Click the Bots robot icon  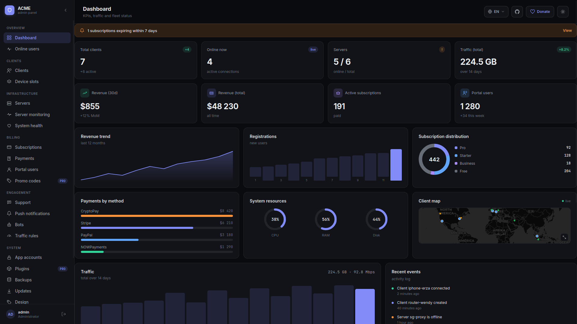coord(9,225)
